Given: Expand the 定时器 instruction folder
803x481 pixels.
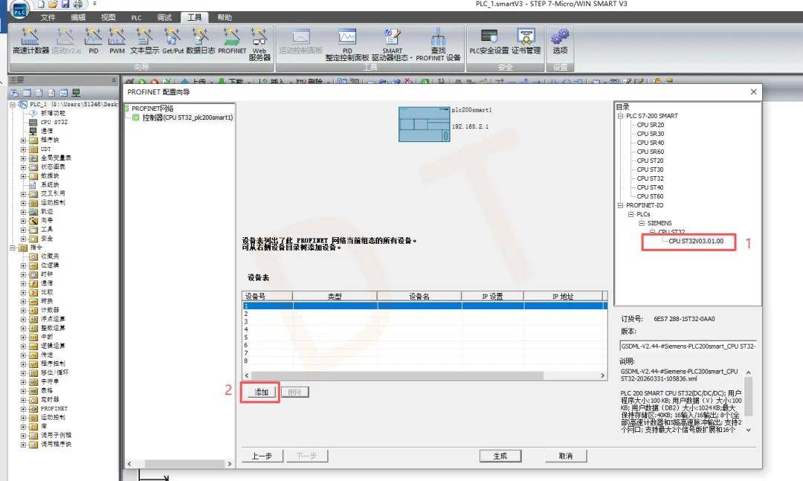Looking at the screenshot, I should pyautogui.click(x=23, y=399).
